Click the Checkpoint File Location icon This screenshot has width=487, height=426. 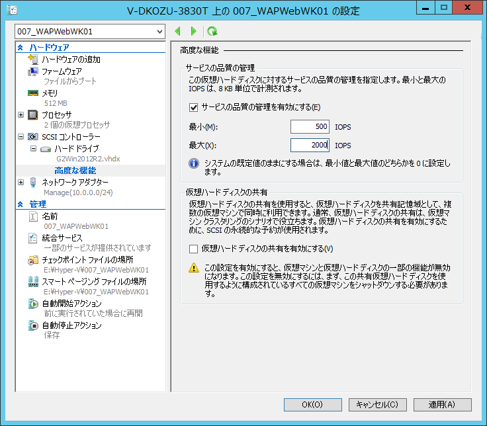(x=33, y=260)
